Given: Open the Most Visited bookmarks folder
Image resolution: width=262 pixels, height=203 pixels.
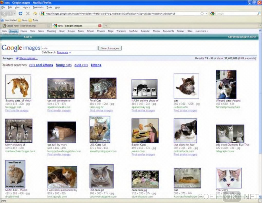Looking at the screenshot, I should (x=9, y=20).
